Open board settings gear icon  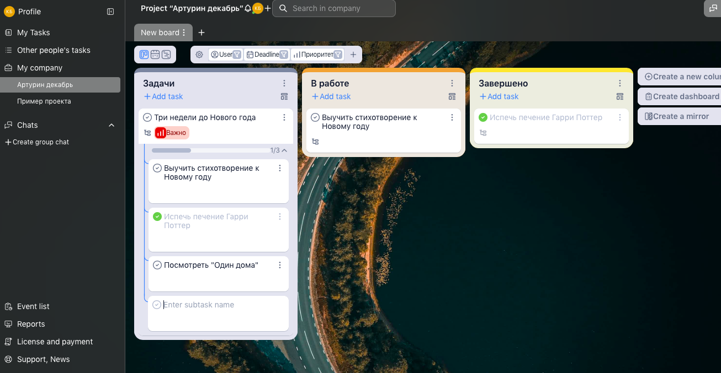[199, 55]
